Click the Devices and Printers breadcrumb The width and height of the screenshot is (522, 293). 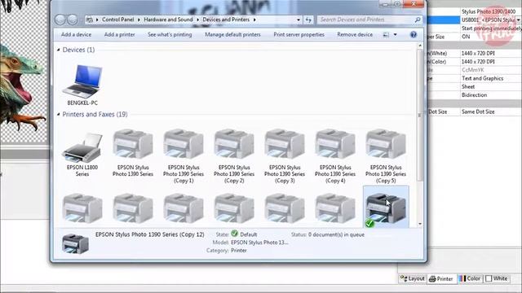[226, 20]
